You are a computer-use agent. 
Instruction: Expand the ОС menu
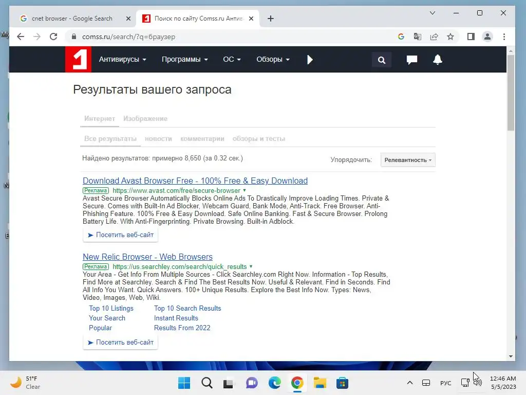click(232, 60)
